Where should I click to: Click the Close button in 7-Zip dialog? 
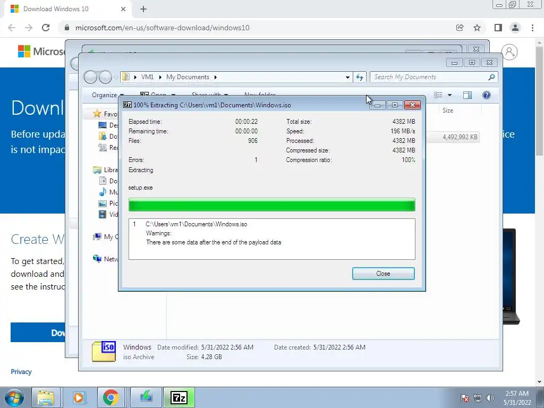(x=384, y=274)
